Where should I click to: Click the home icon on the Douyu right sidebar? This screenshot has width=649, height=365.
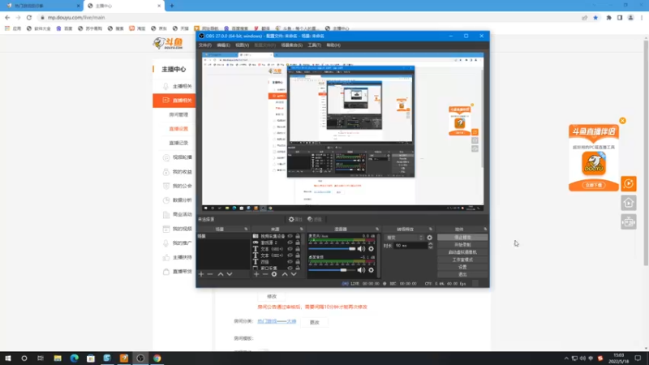pyautogui.click(x=628, y=203)
